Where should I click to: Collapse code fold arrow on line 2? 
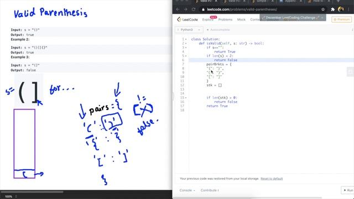click(x=186, y=43)
